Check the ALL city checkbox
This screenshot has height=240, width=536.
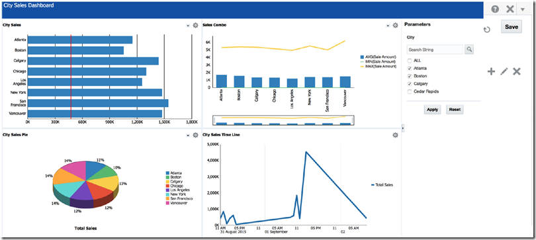point(410,60)
